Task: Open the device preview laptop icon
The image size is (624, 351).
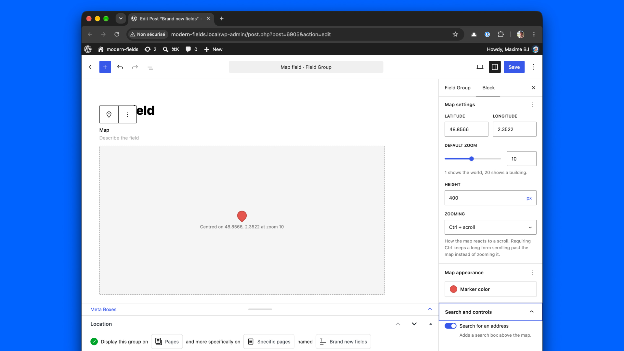Action: [x=480, y=67]
